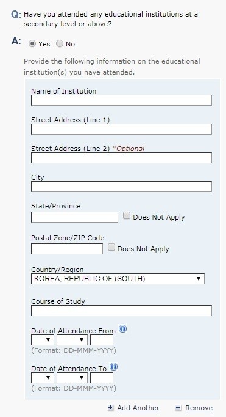
Task: Open the Country/Region dropdown
Action: point(118,279)
